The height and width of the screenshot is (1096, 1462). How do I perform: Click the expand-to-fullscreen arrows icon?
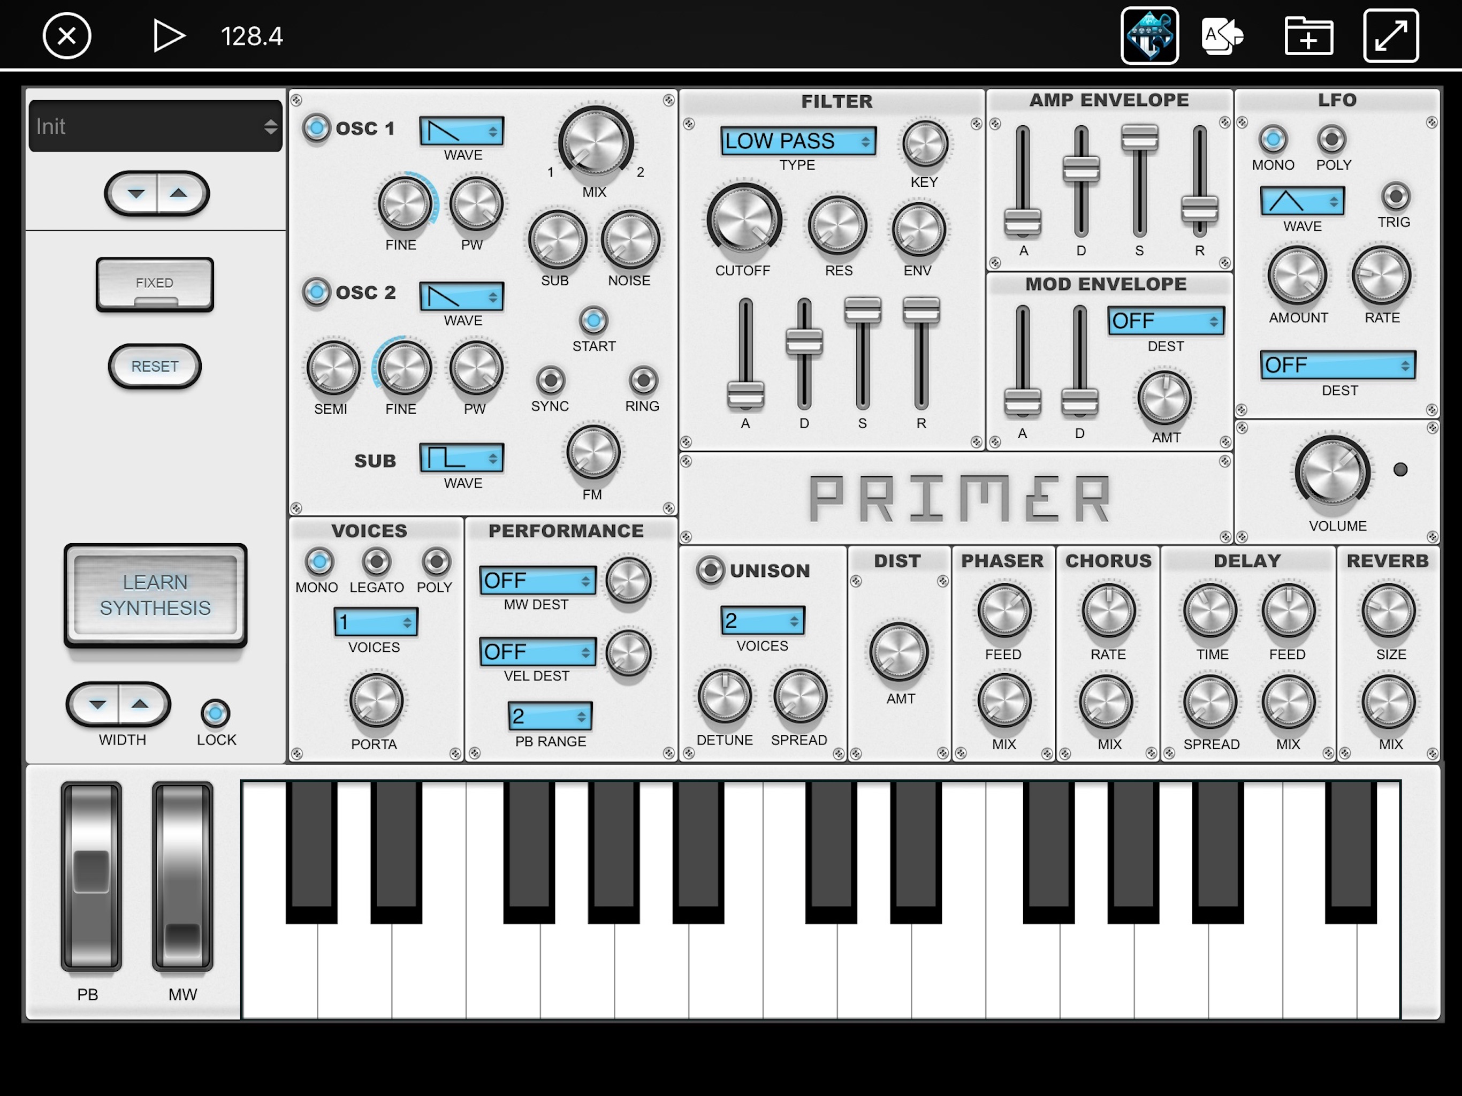click(x=1391, y=36)
